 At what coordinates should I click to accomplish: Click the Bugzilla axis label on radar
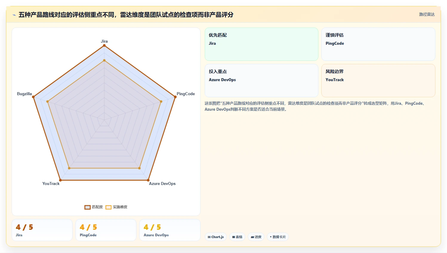point(24,94)
